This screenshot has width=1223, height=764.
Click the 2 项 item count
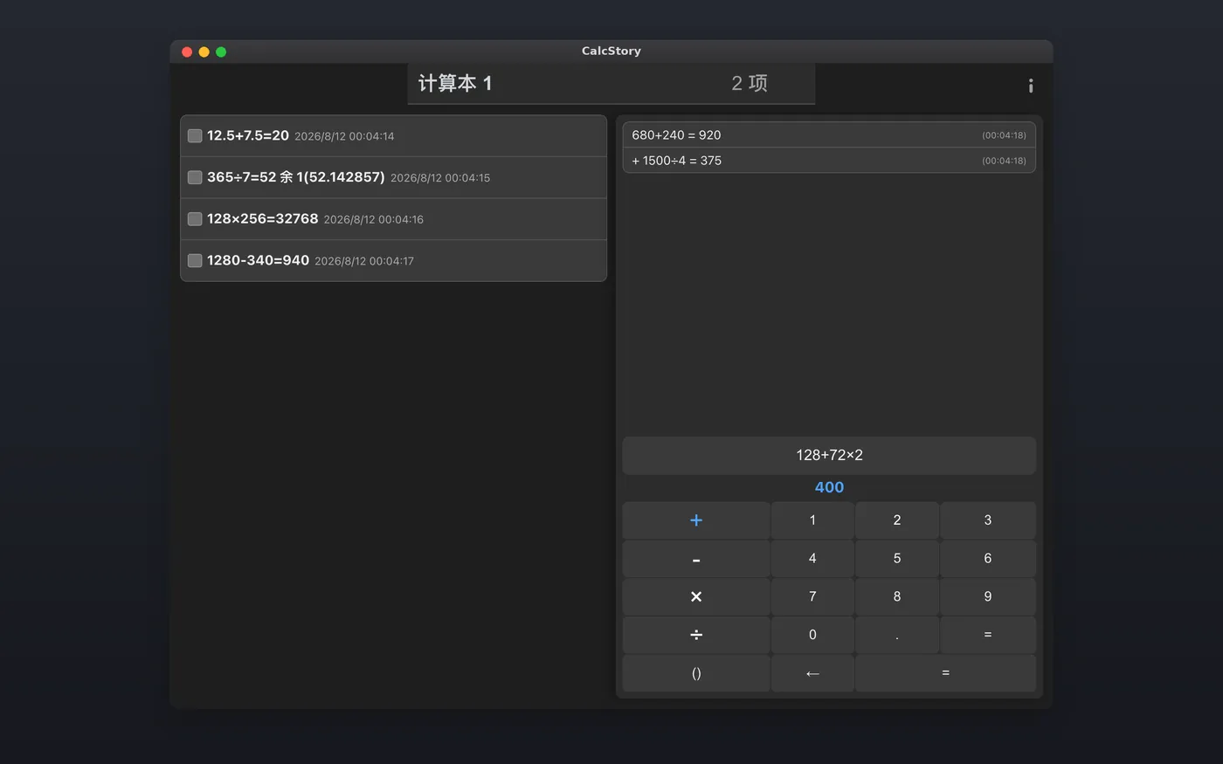(750, 84)
